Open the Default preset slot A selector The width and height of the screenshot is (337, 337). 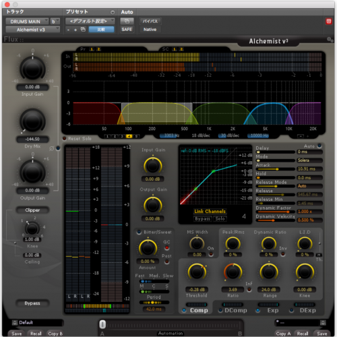coord(15,323)
